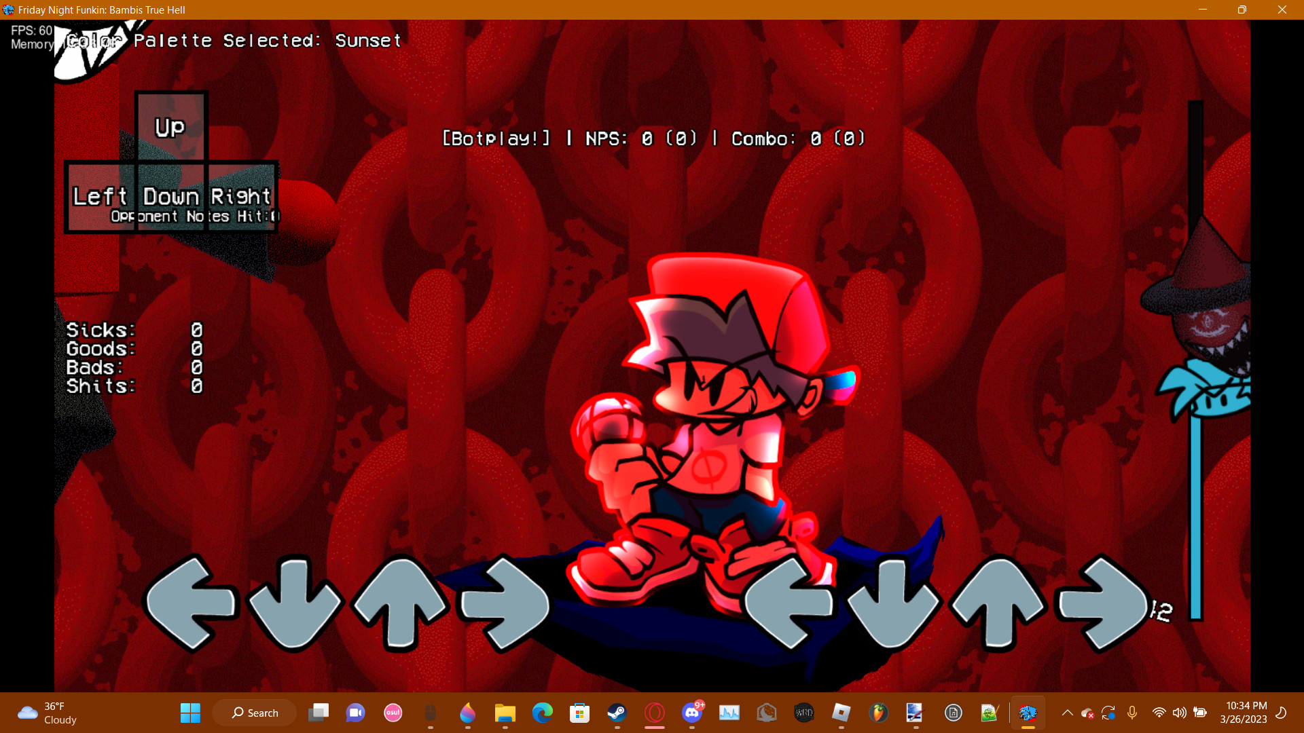This screenshot has width=1304, height=733.
Task: Open the Windows Start menu
Action: 190,713
